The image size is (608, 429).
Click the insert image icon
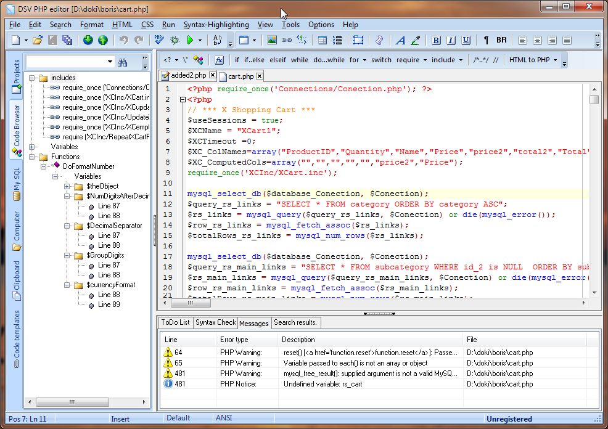click(x=271, y=41)
